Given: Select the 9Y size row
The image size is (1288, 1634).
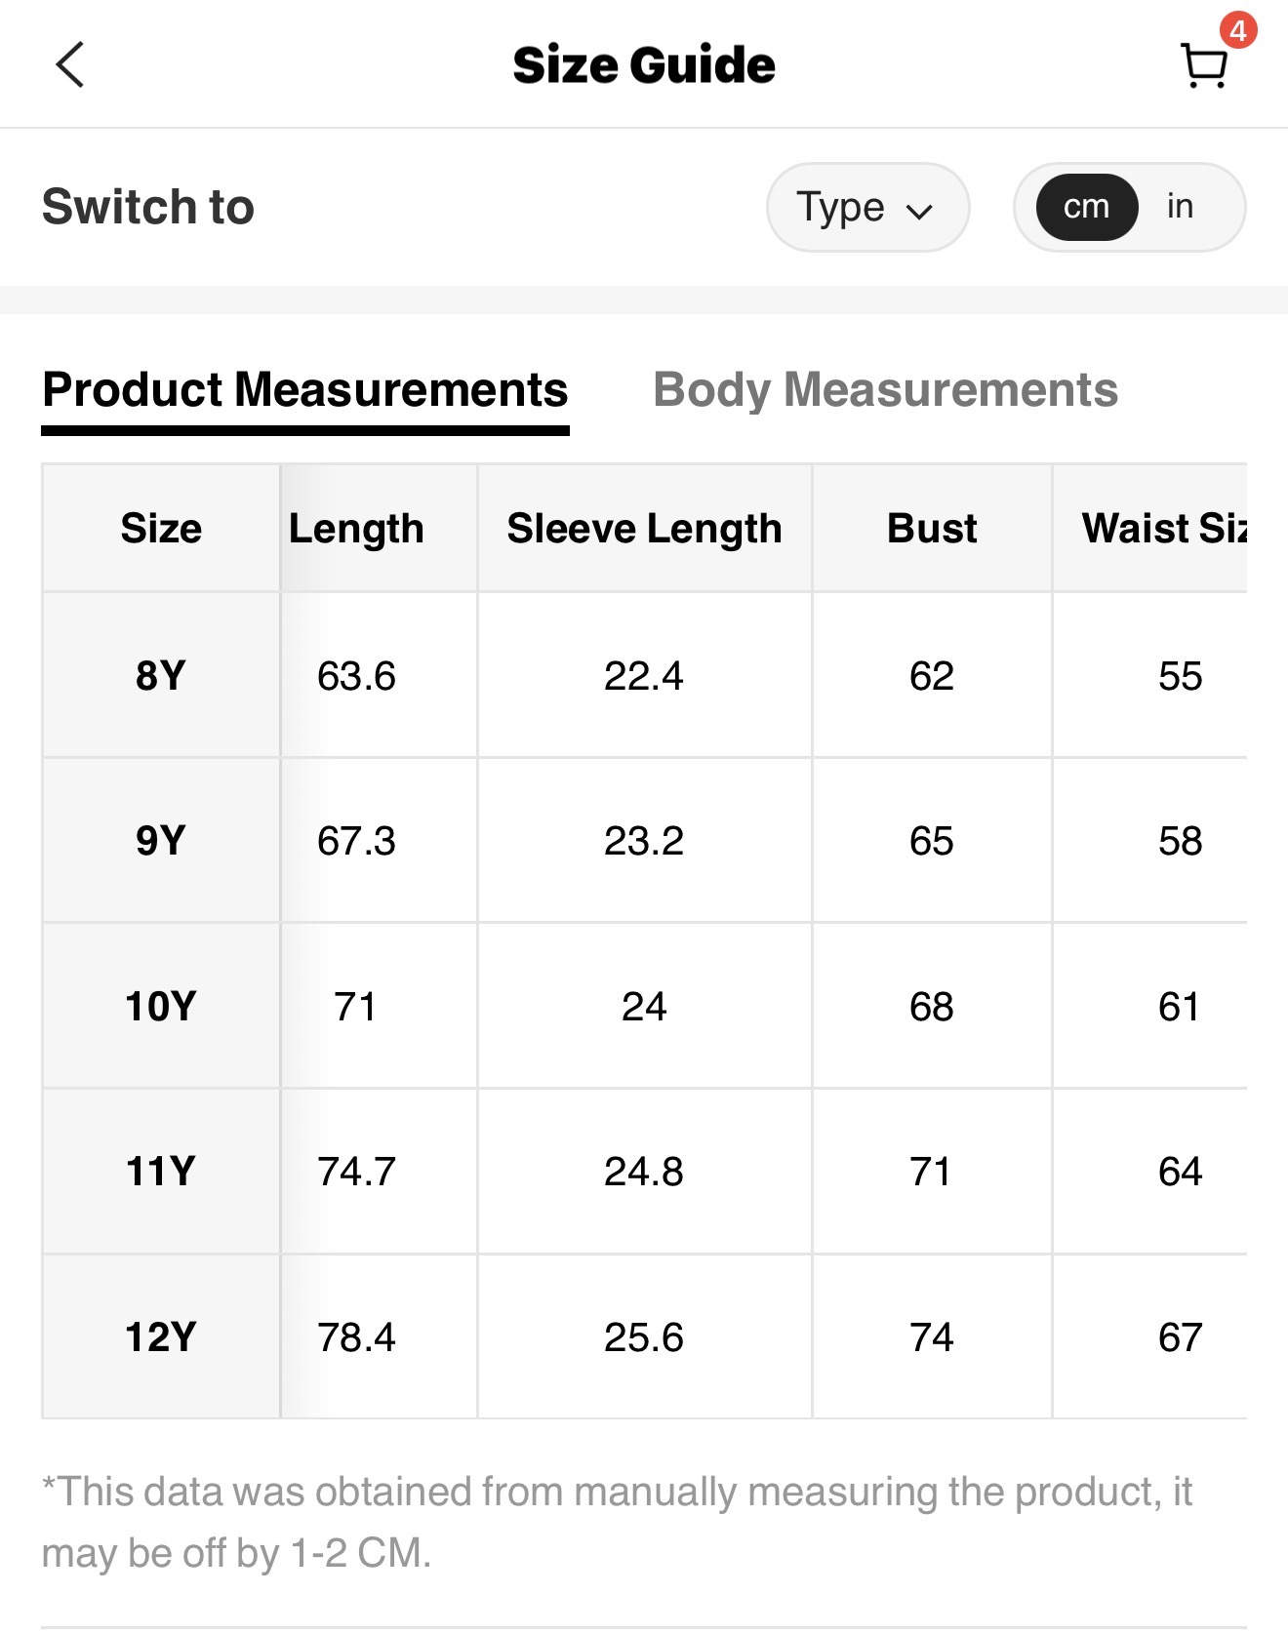Looking at the screenshot, I should click(x=161, y=840).
